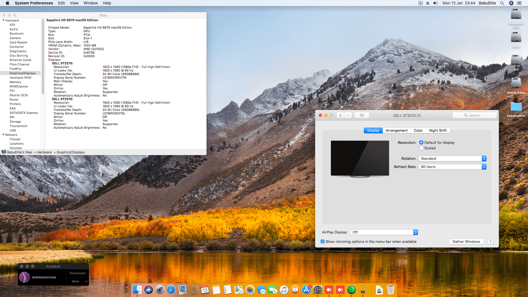Launch the Photos app from the Dock
This screenshot has width=528, height=297.
point(250,290)
